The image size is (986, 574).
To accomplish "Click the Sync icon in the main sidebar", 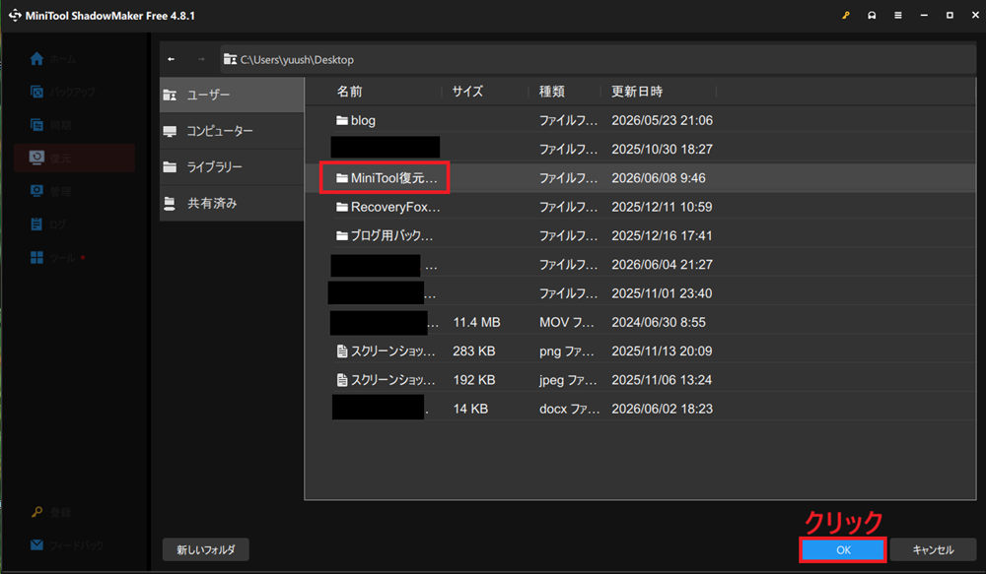I will (37, 125).
